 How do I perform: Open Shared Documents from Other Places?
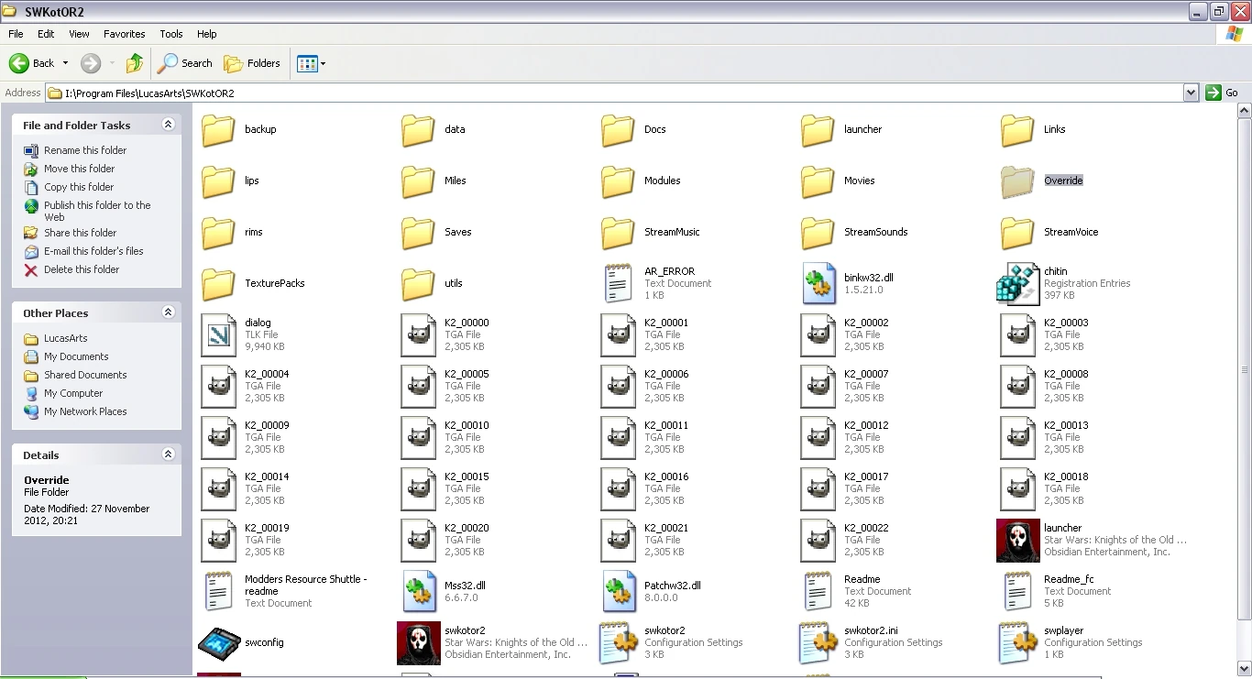click(x=85, y=375)
